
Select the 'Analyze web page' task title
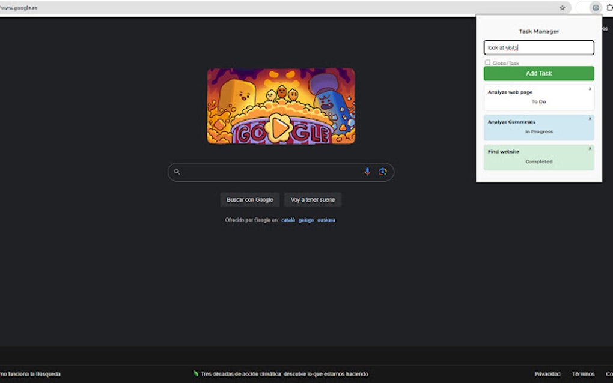click(510, 92)
